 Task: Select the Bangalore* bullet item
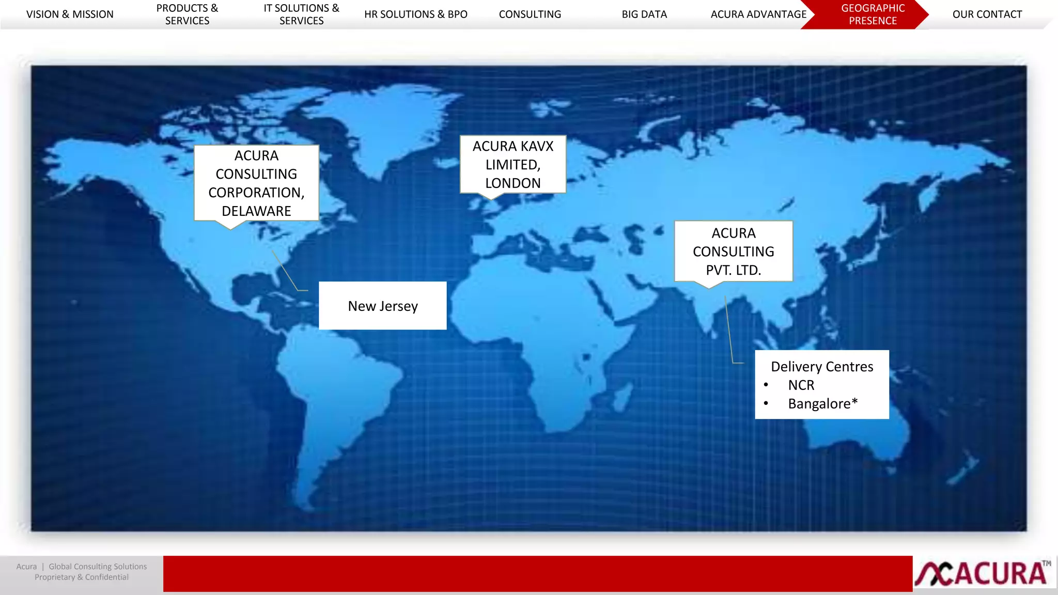822,404
